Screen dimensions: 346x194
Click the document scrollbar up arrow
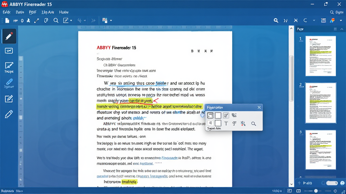pos(291,28)
